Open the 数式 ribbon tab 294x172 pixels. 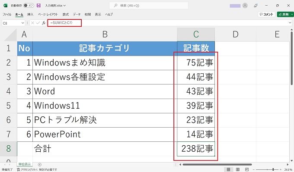[x=65, y=14]
